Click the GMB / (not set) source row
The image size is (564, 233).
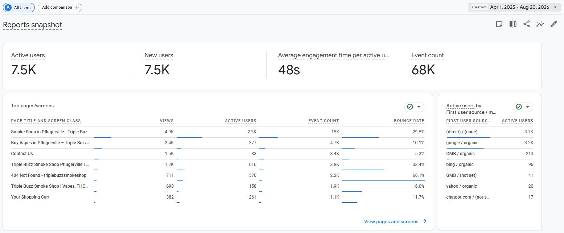pos(490,175)
